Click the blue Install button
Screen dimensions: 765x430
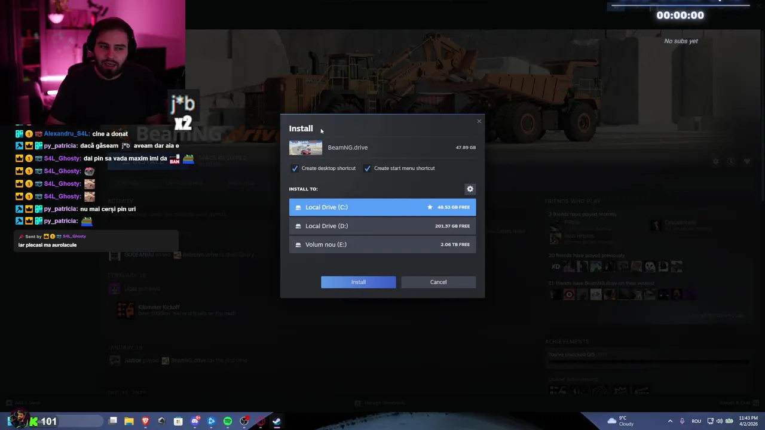click(x=358, y=282)
